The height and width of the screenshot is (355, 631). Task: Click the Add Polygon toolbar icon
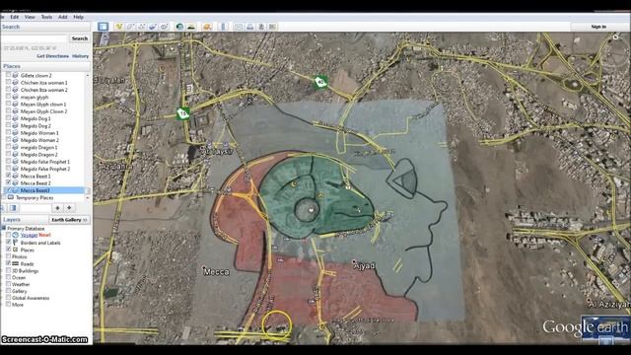[130, 27]
